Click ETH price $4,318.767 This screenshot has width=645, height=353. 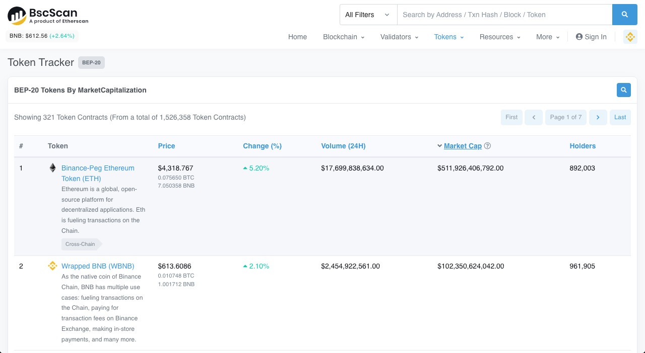coord(175,168)
